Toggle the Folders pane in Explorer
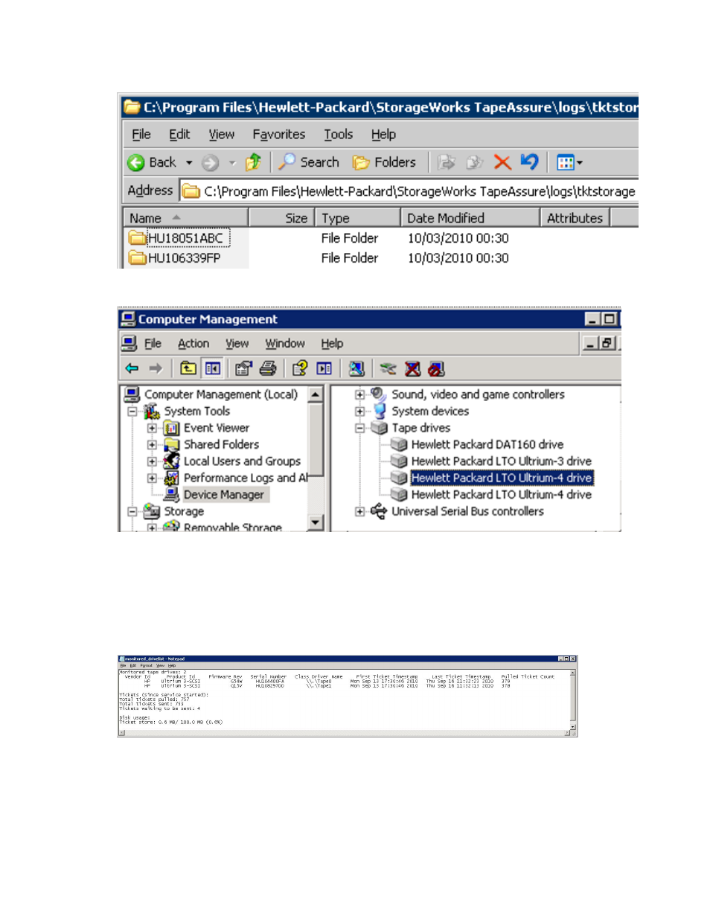710x919 pixels. tap(384, 162)
